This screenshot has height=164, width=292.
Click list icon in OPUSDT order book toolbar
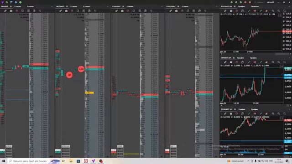(28, 11)
